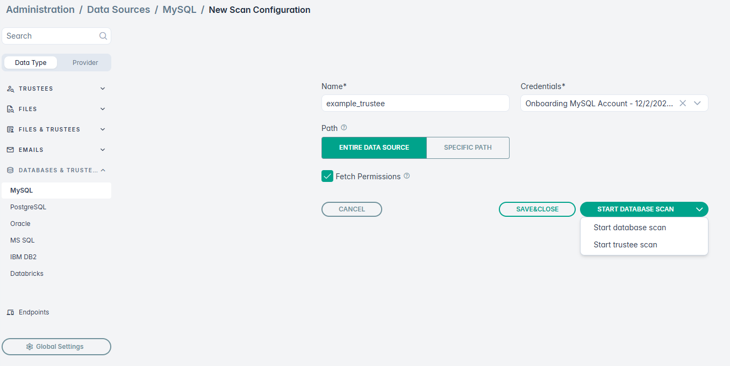Image resolution: width=730 pixels, height=366 pixels.
Task: Open the Credentials dropdown chevron
Action: (698, 103)
